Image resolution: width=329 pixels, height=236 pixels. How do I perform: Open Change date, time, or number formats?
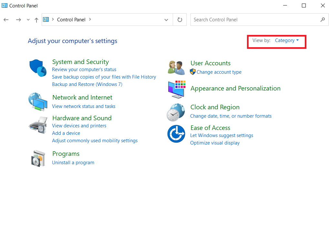(x=231, y=116)
